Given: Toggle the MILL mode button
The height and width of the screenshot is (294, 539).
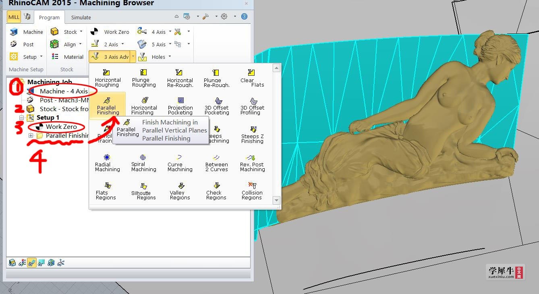Looking at the screenshot, I should (x=14, y=17).
